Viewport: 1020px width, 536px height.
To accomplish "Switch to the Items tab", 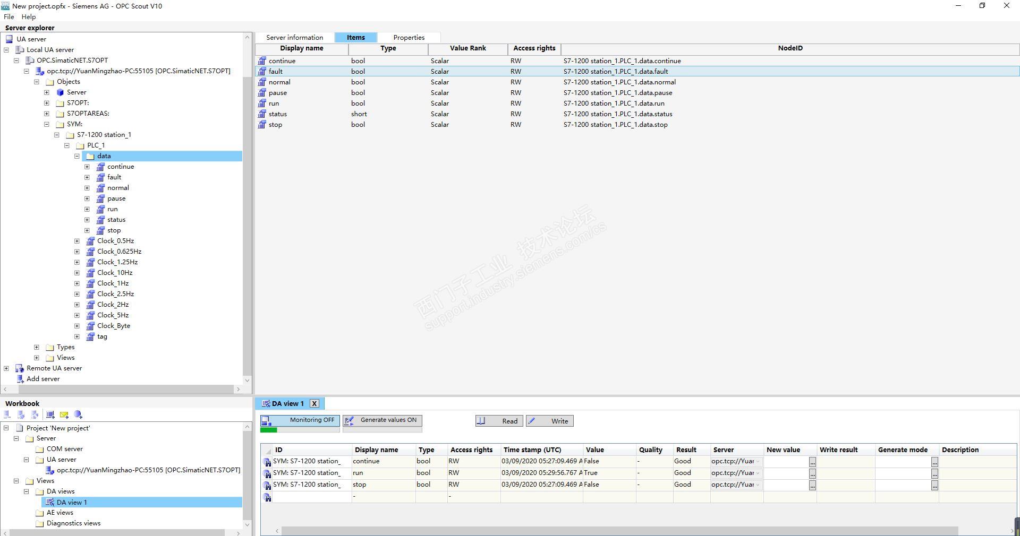I will tap(356, 38).
